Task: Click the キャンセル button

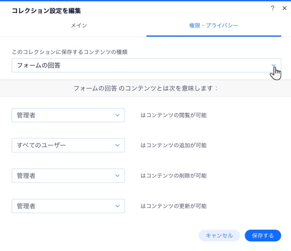Action: click(219, 235)
